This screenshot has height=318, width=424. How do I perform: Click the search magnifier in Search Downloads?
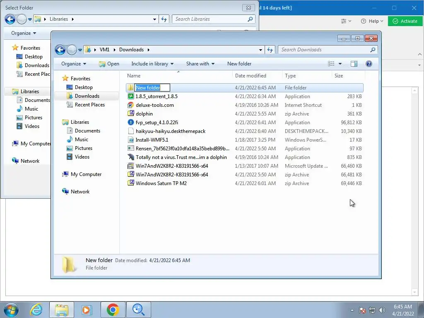[x=373, y=50]
